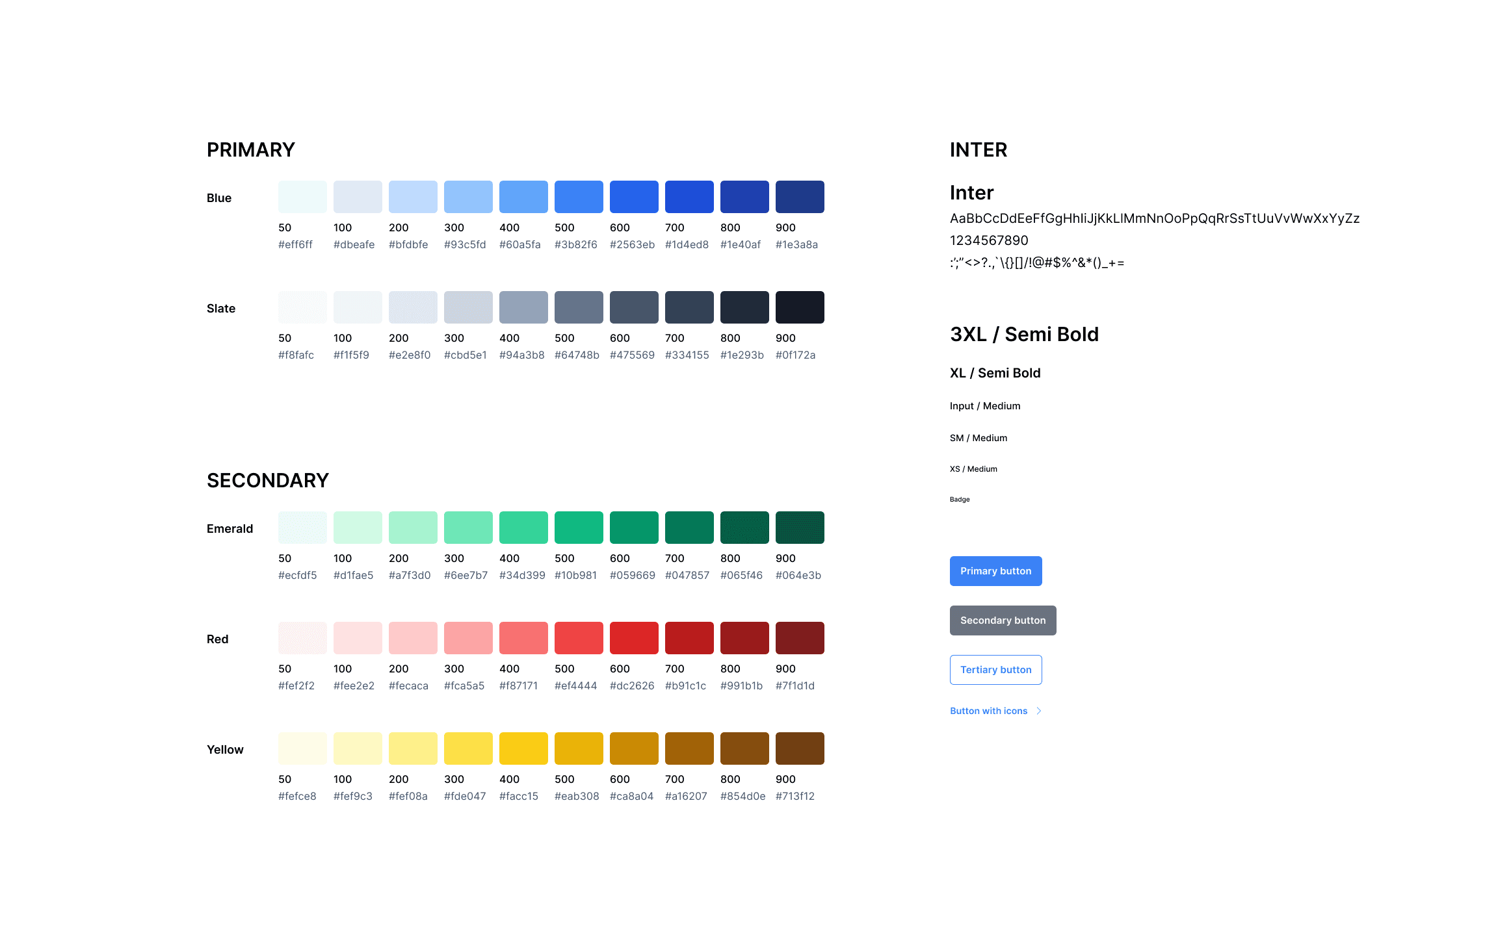This screenshot has width=1485, height=946.
Task: Click the Button with icons link
Action: point(988,711)
